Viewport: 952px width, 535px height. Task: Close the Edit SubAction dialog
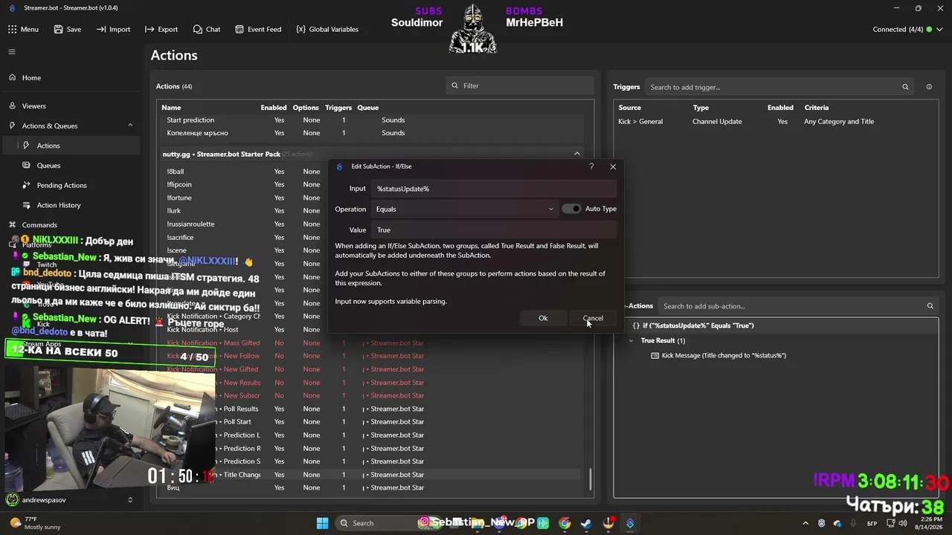coord(613,166)
